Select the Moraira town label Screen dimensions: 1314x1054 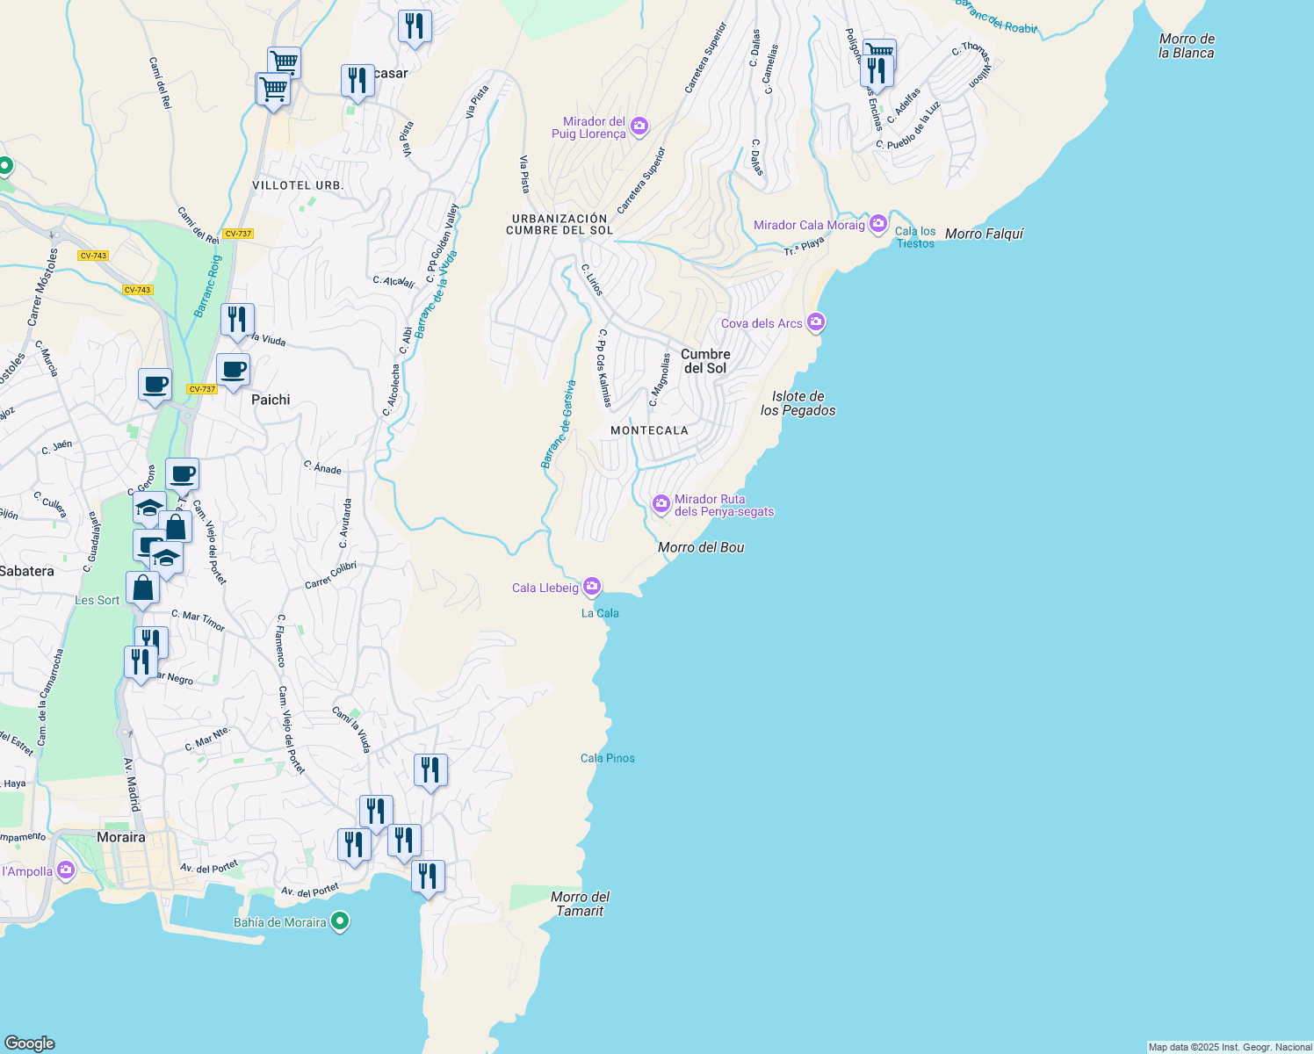(x=121, y=838)
